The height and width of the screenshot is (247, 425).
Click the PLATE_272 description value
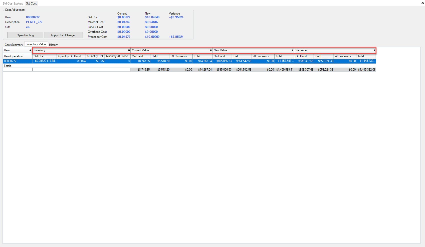(x=34, y=22)
